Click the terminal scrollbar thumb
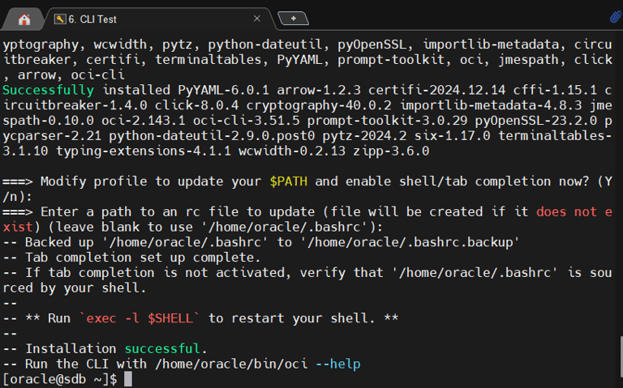Screen dimensions: 623x388 (621, 356)
